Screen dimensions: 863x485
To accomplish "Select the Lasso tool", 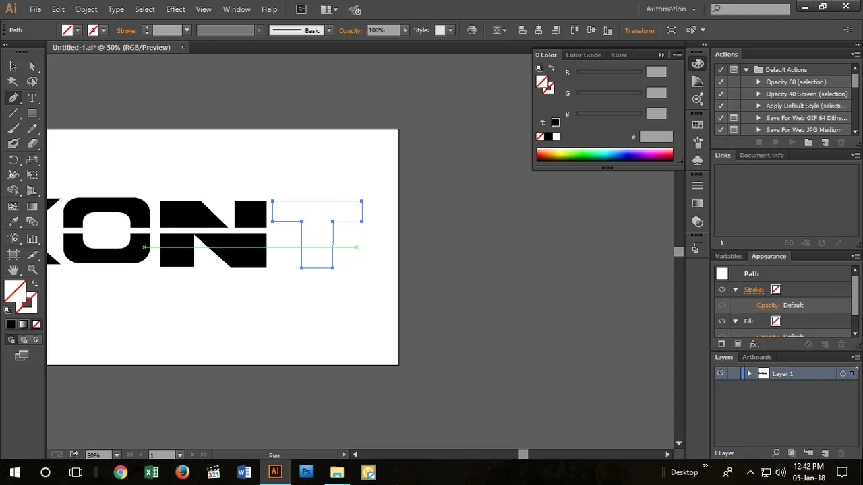I will click(32, 82).
